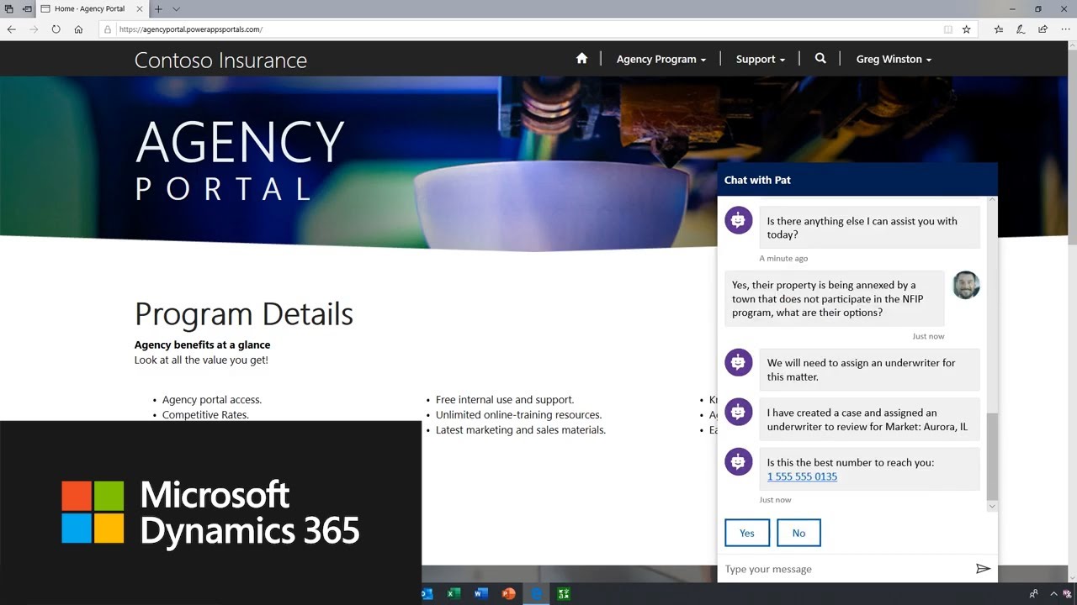Open PowerPoint from the taskbar
Viewport: 1077px width, 605px height.
click(x=508, y=594)
